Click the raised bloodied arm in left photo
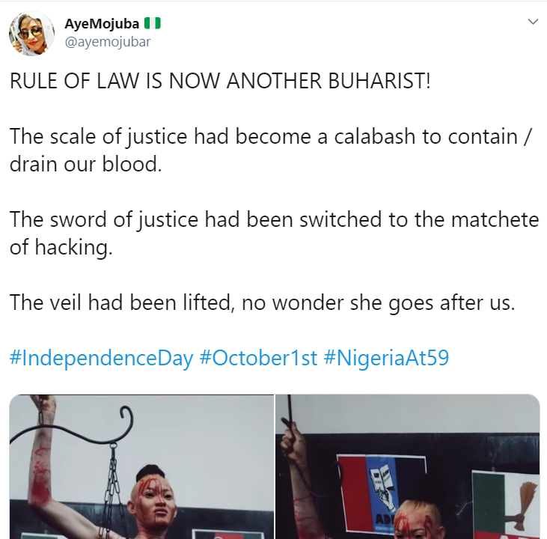Viewport: 547px width, 539px height. 43,454
